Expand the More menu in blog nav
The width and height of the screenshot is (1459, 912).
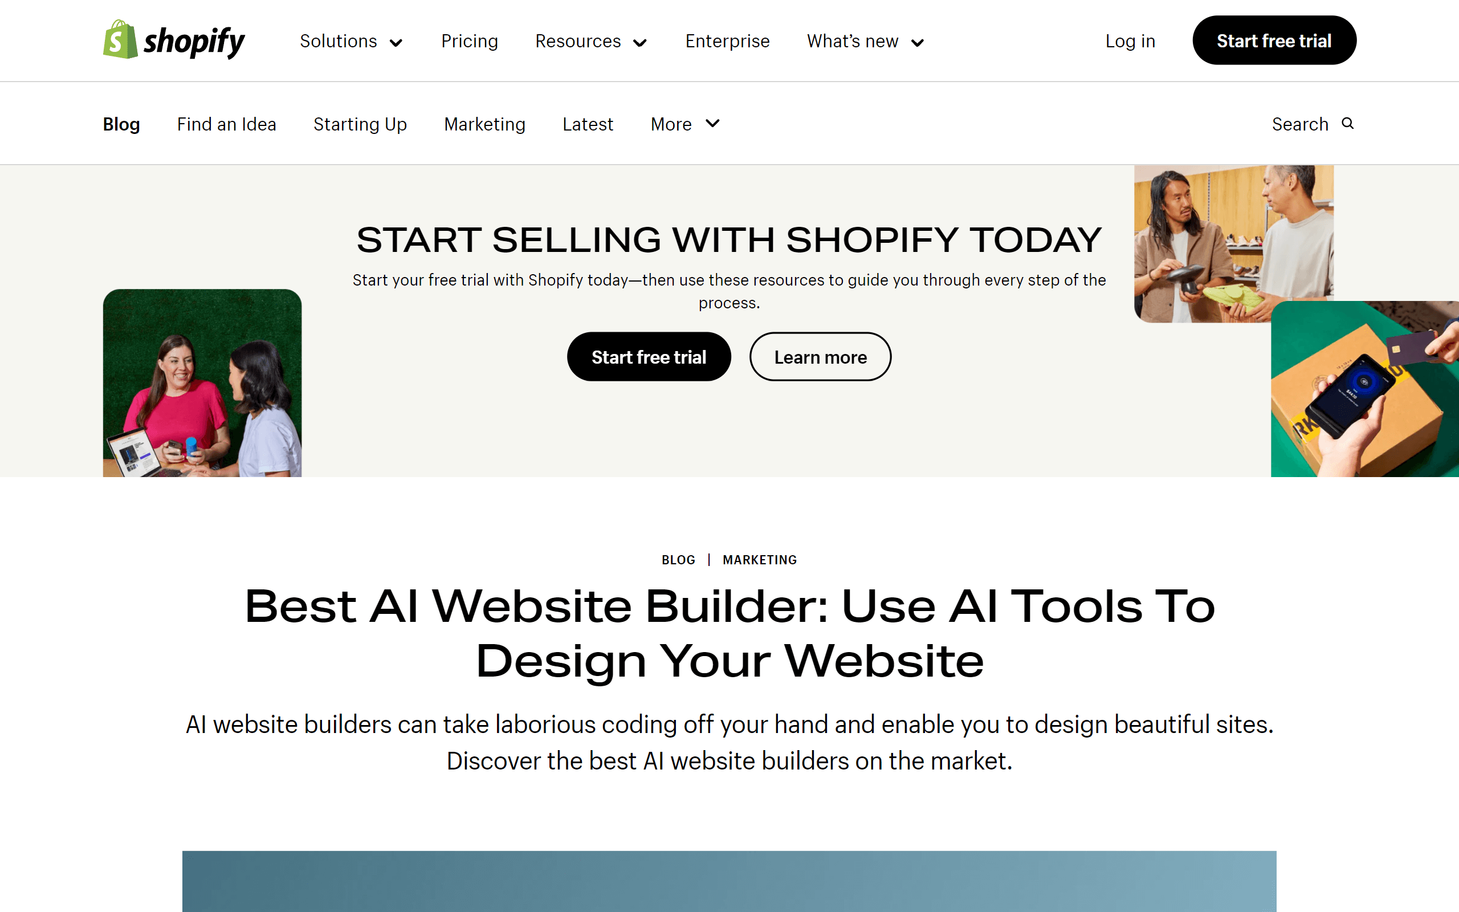(x=684, y=123)
